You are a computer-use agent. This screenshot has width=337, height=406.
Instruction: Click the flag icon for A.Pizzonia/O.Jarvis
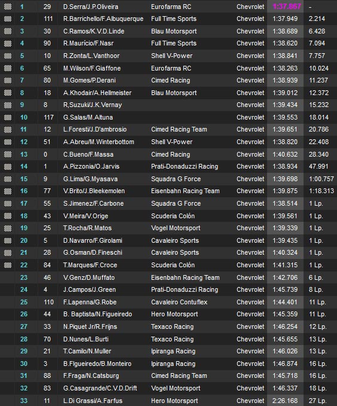[x=8, y=166]
